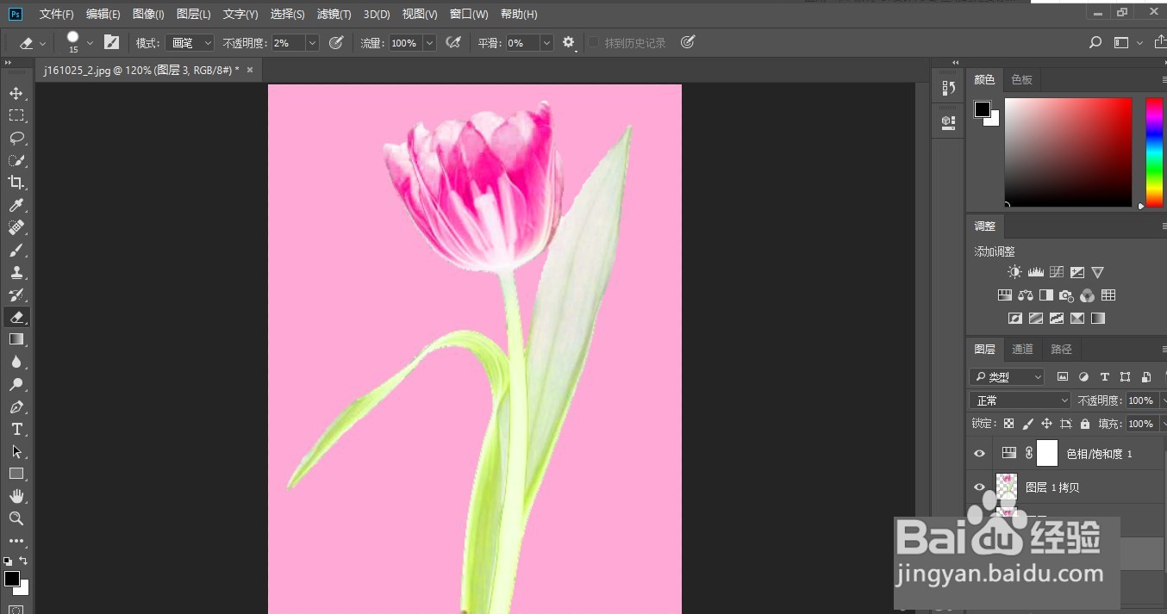Toggle lock transparent pixels

click(x=1008, y=424)
